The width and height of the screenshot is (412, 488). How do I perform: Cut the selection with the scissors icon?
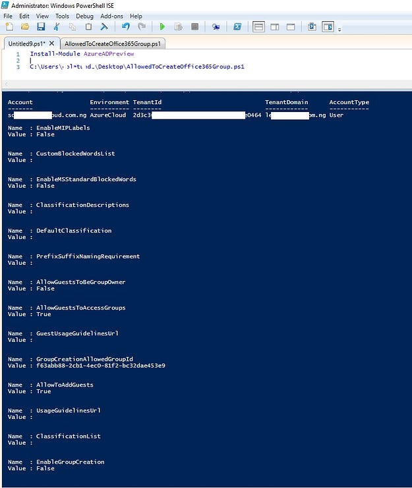[x=57, y=27]
